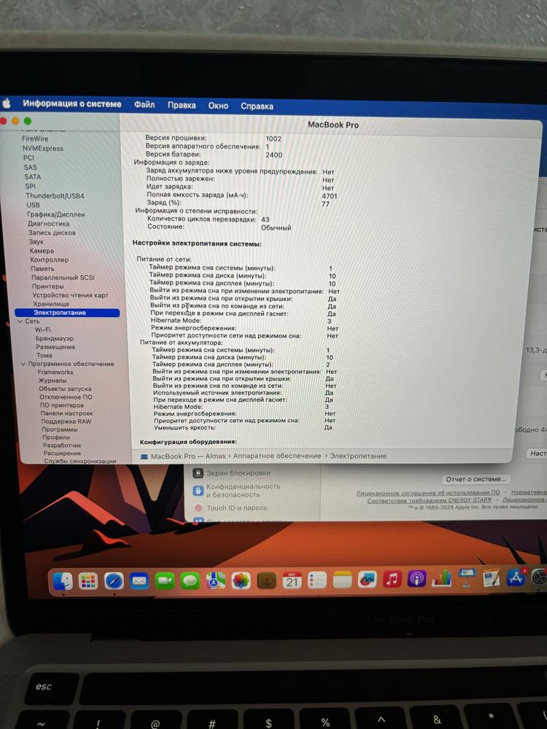547x729 pixels.
Task: Open Keynote in the Dock
Action: click(467, 578)
